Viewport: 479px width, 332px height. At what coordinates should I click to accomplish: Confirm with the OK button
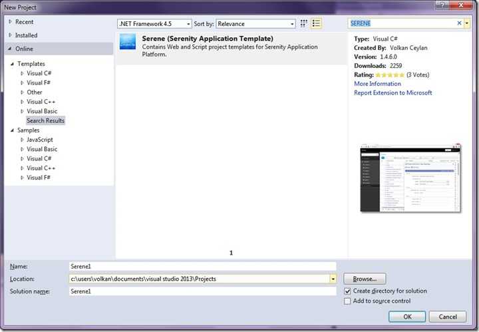(407, 317)
